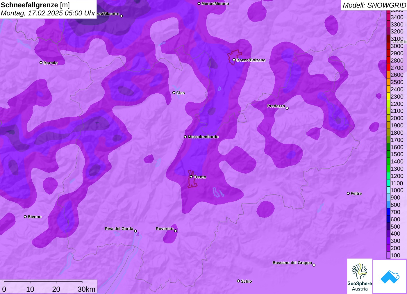Click the 3000 legend value

tap(397, 46)
